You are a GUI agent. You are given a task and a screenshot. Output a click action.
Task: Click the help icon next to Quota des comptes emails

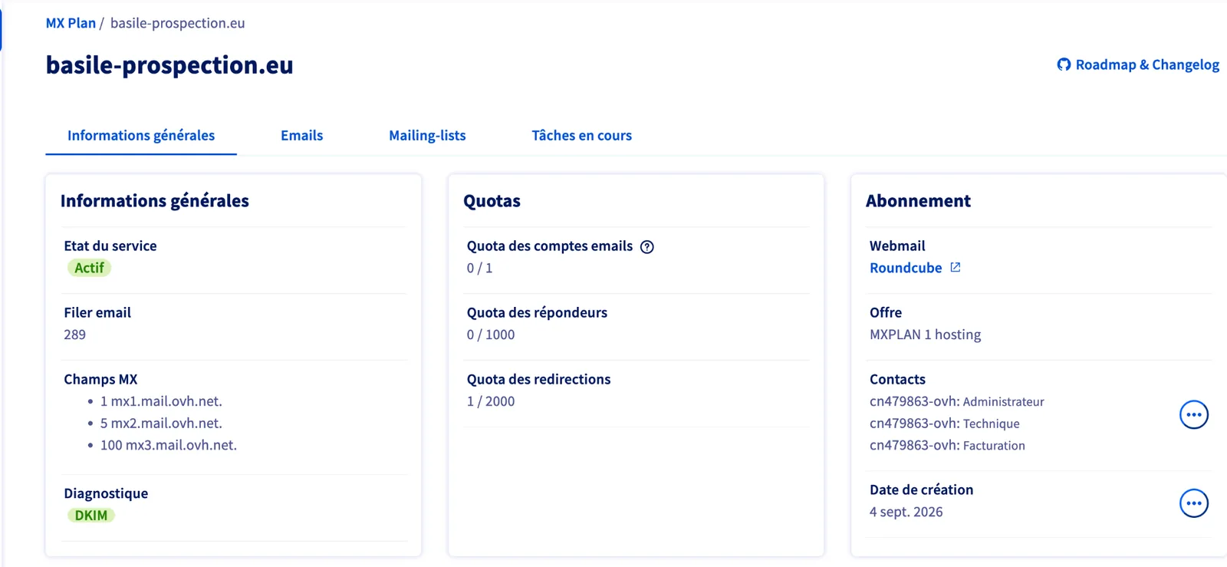[x=647, y=247]
